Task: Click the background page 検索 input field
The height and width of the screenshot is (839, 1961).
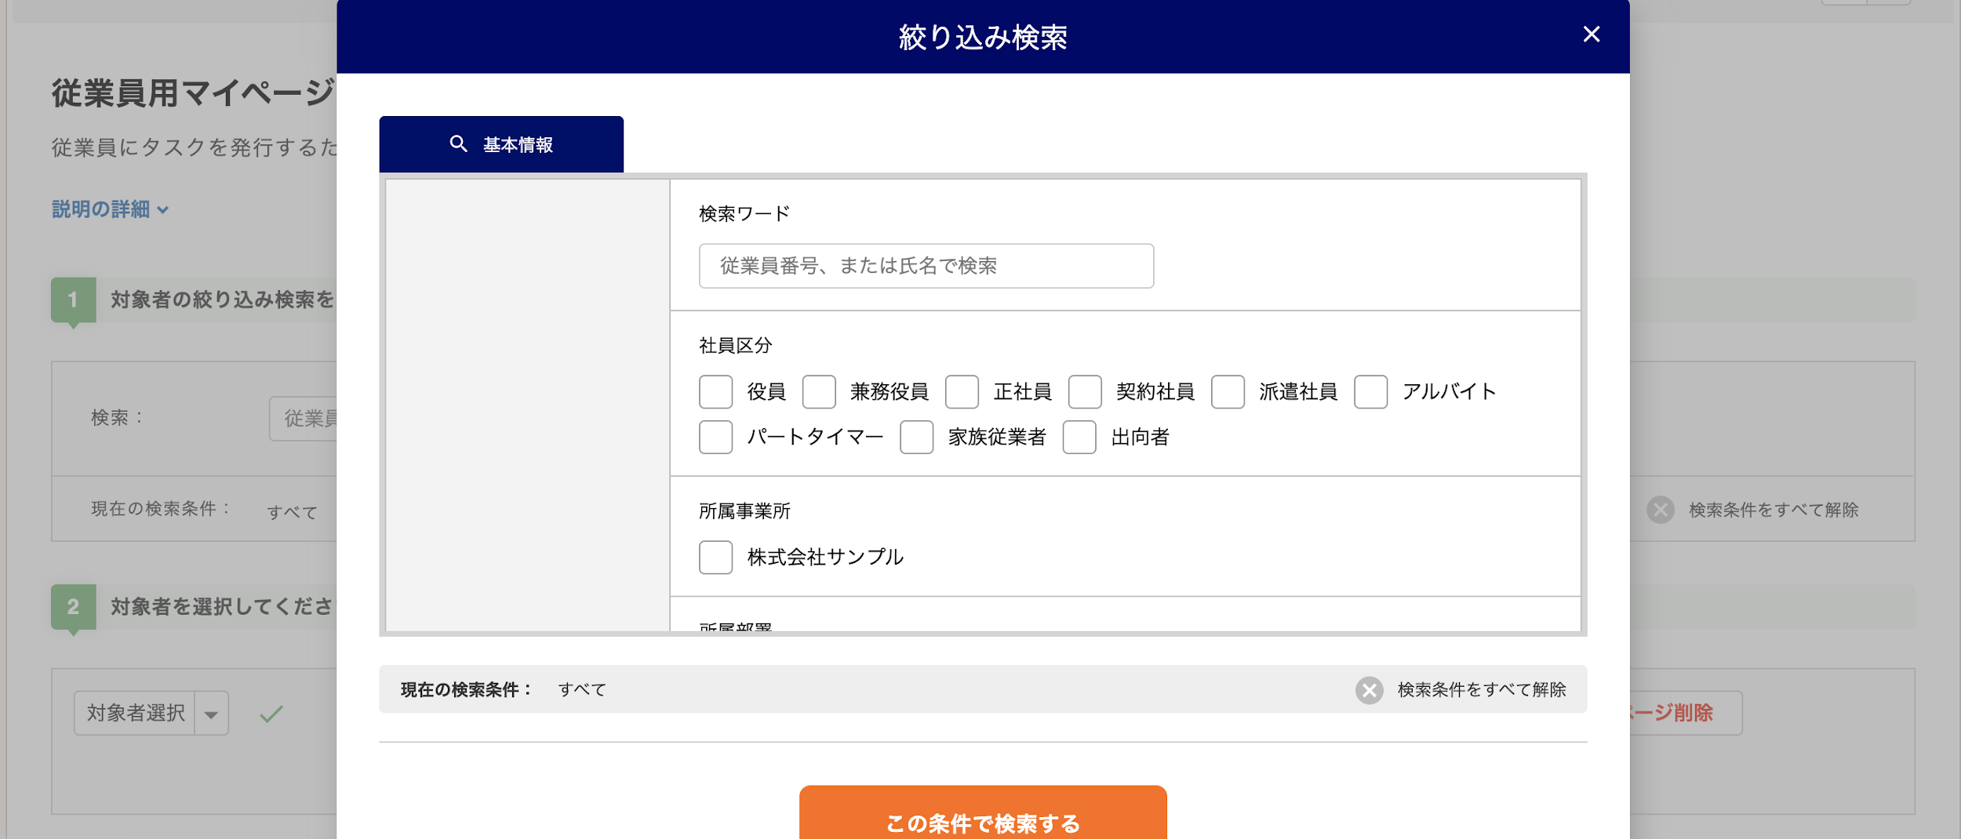Action: pyautogui.click(x=304, y=419)
